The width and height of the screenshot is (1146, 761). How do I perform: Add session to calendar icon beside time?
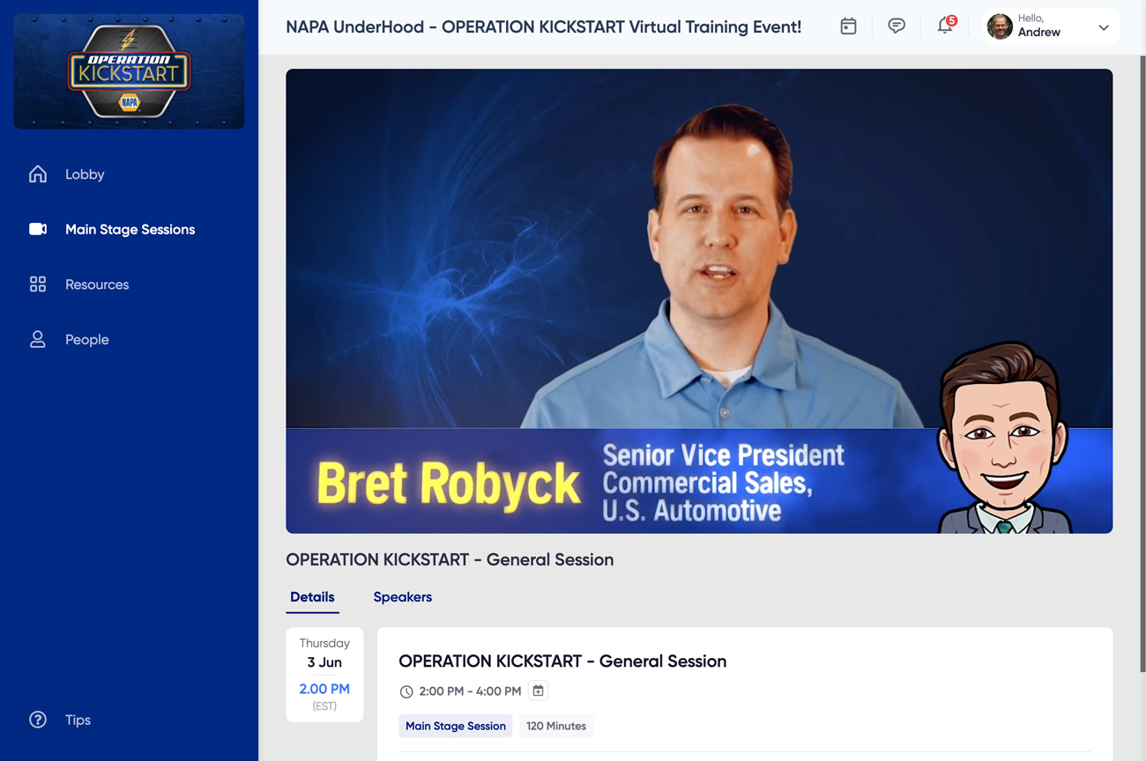click(x=538, y=691)
